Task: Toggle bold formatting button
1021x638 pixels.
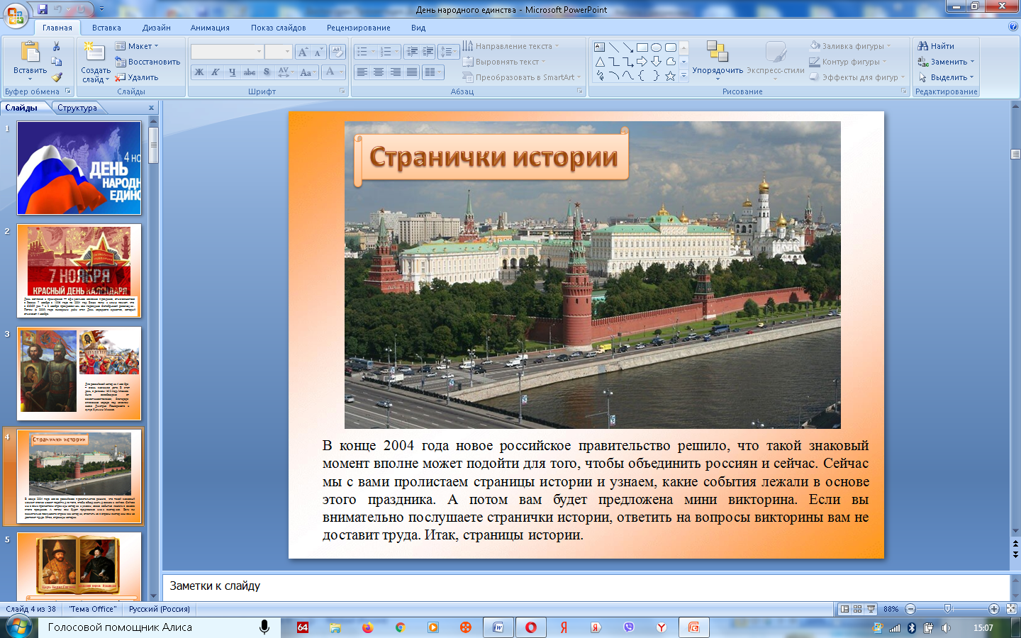Action: pyautogui.click(x=199, y=72)
